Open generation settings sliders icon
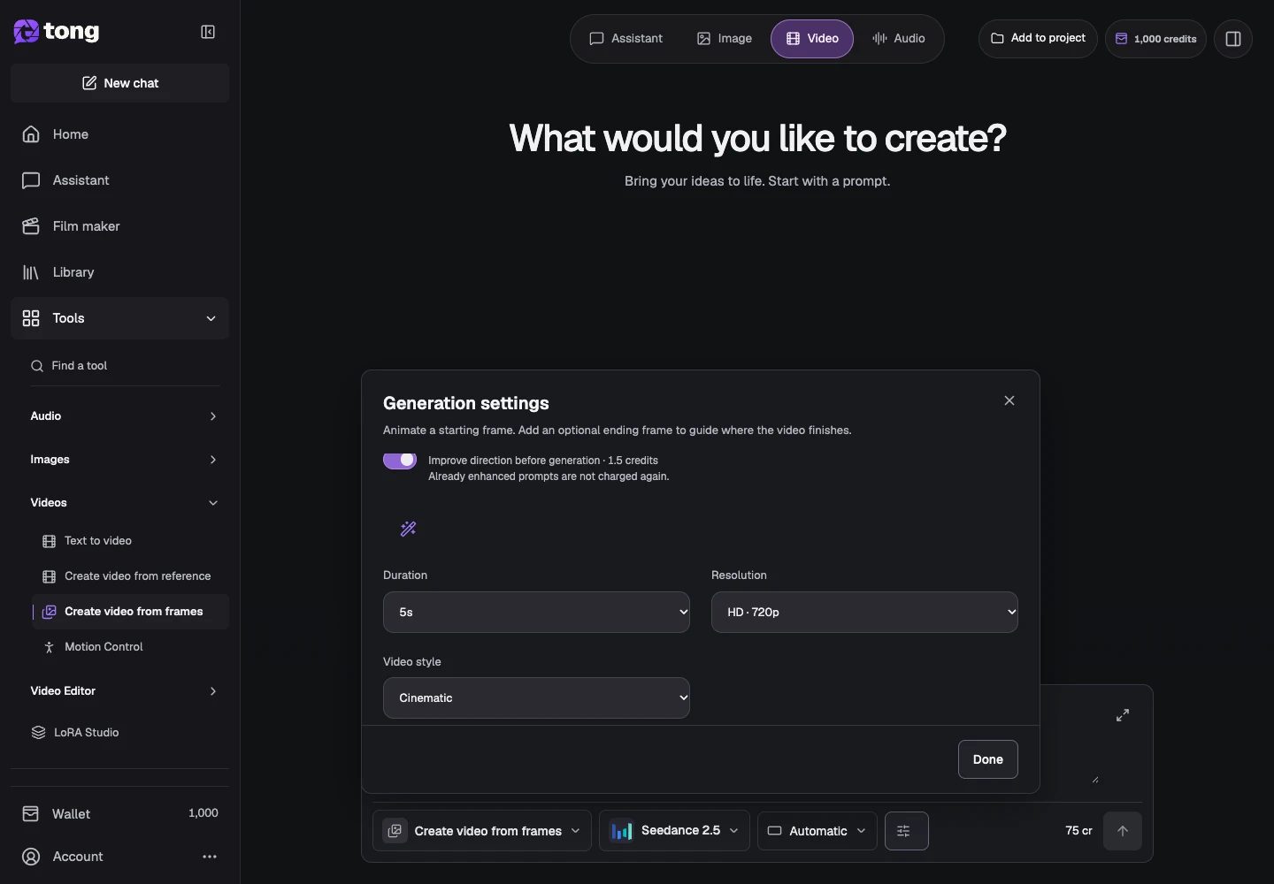This screenshot has height=884, width=1274. coord(906,831)
